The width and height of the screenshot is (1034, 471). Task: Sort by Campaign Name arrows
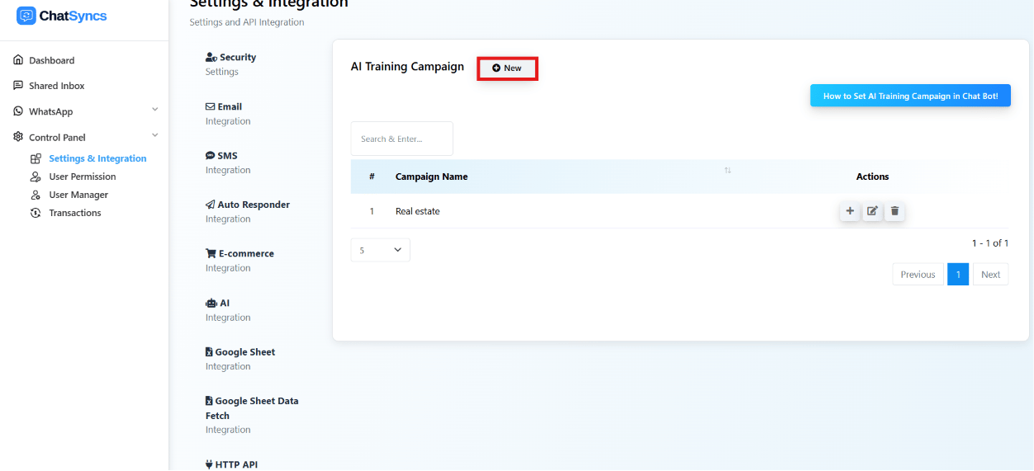coord(728,171)
